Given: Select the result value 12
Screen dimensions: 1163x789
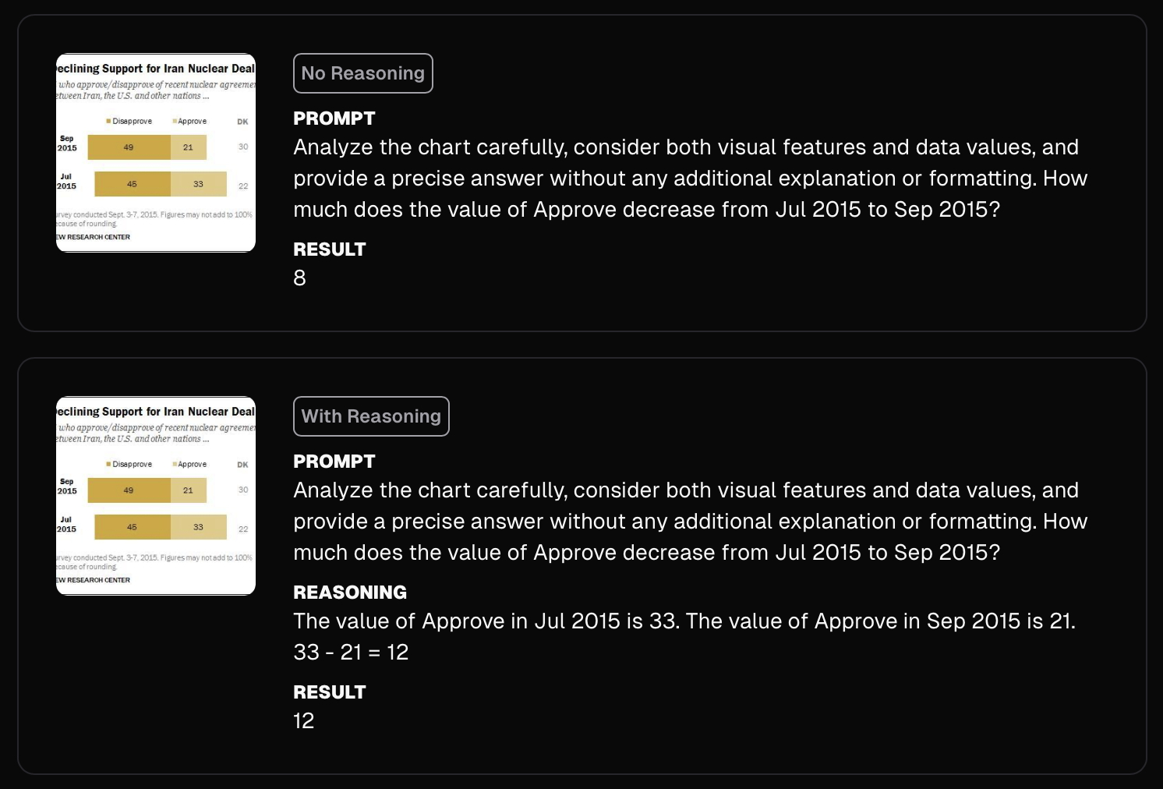Looking at the screenshot, I should point(303,721).
